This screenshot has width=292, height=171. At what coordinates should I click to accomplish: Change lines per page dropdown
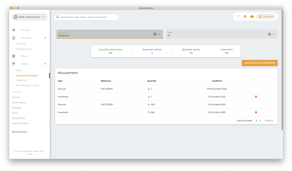coord(258,121)
